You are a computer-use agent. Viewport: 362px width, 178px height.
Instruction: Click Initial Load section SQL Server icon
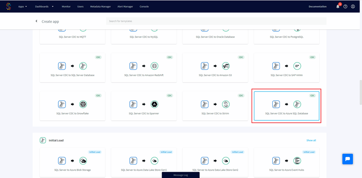42,140
